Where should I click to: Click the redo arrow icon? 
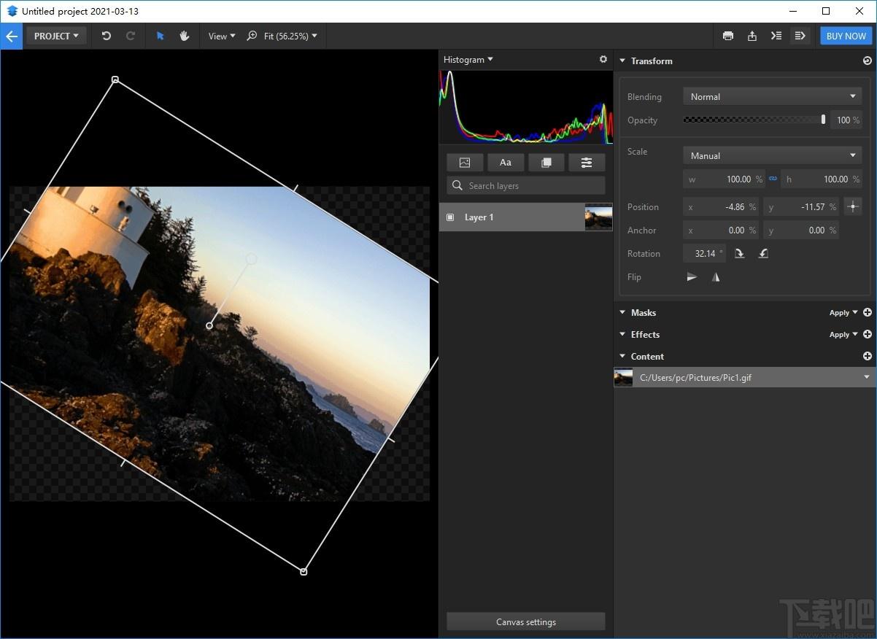[131, 36]
